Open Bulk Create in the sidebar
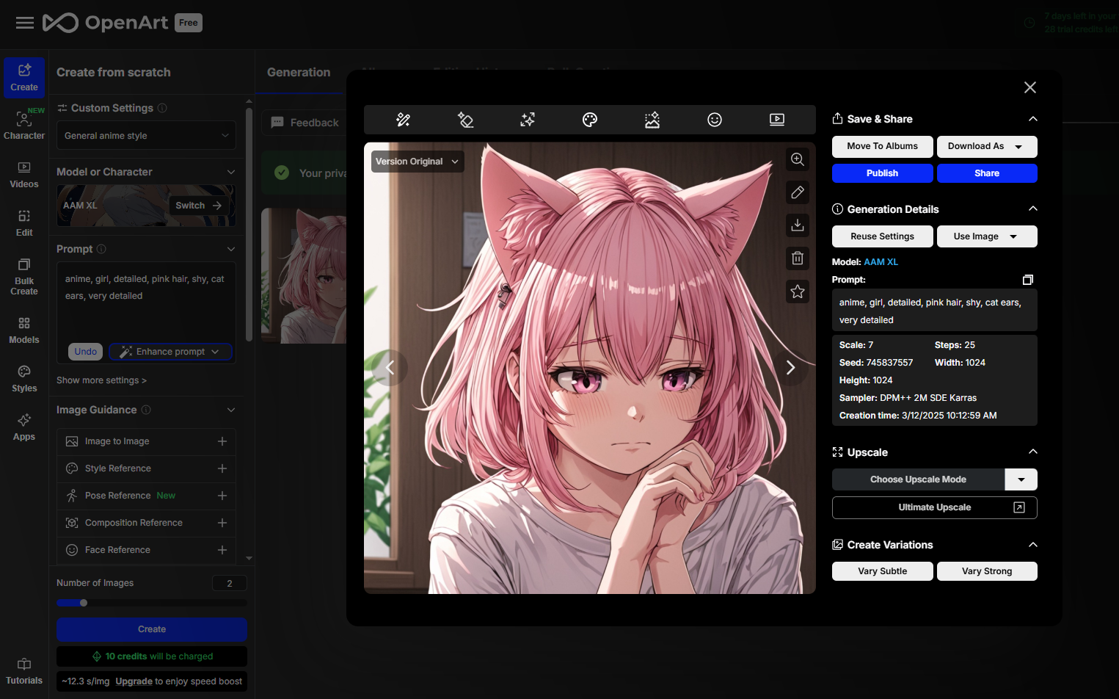 pyautogui.click(x=24, y=277)
